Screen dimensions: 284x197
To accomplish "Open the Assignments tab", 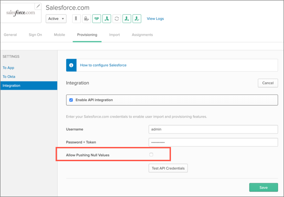I will coord(142,35).
